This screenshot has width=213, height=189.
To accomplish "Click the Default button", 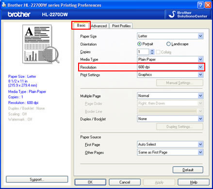I will click(188, 170).
